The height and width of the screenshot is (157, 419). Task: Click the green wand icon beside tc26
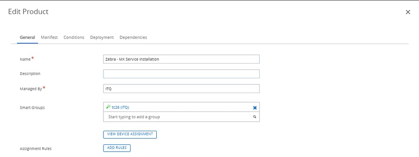[x=108, y=107]
